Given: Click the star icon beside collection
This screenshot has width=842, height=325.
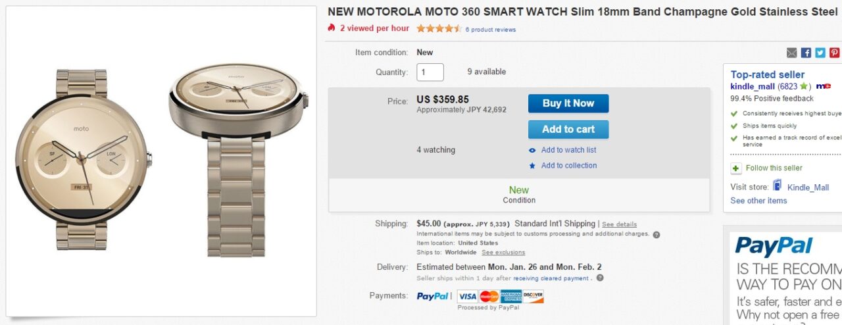Looking at the screenshot, I should click(x=532, y=166).
